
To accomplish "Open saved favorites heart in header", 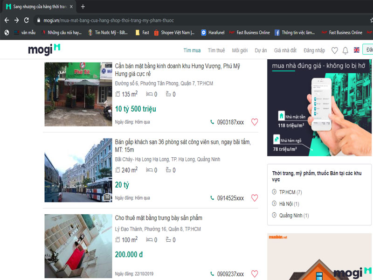I will (335, 50).
